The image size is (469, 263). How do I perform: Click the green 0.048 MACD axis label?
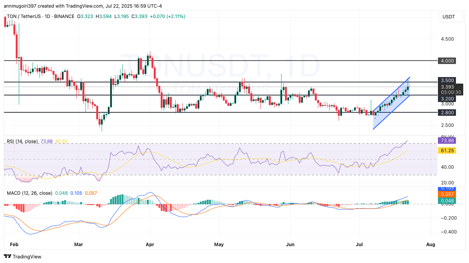[448, 201]
